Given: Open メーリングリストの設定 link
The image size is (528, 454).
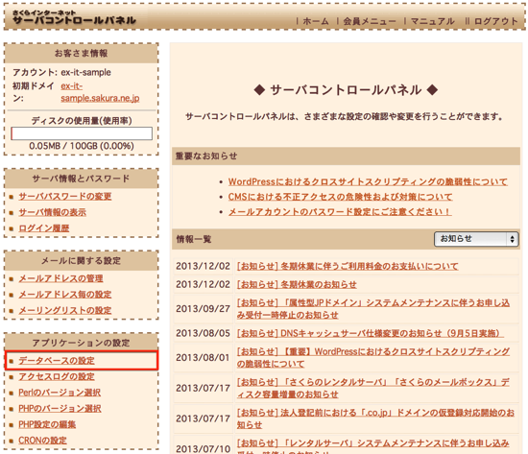Looking at the screenshot, I should (x=65, y=310).
